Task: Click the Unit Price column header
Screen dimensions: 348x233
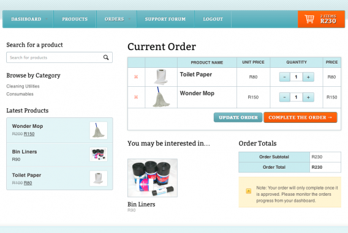Action: [253, 62]
